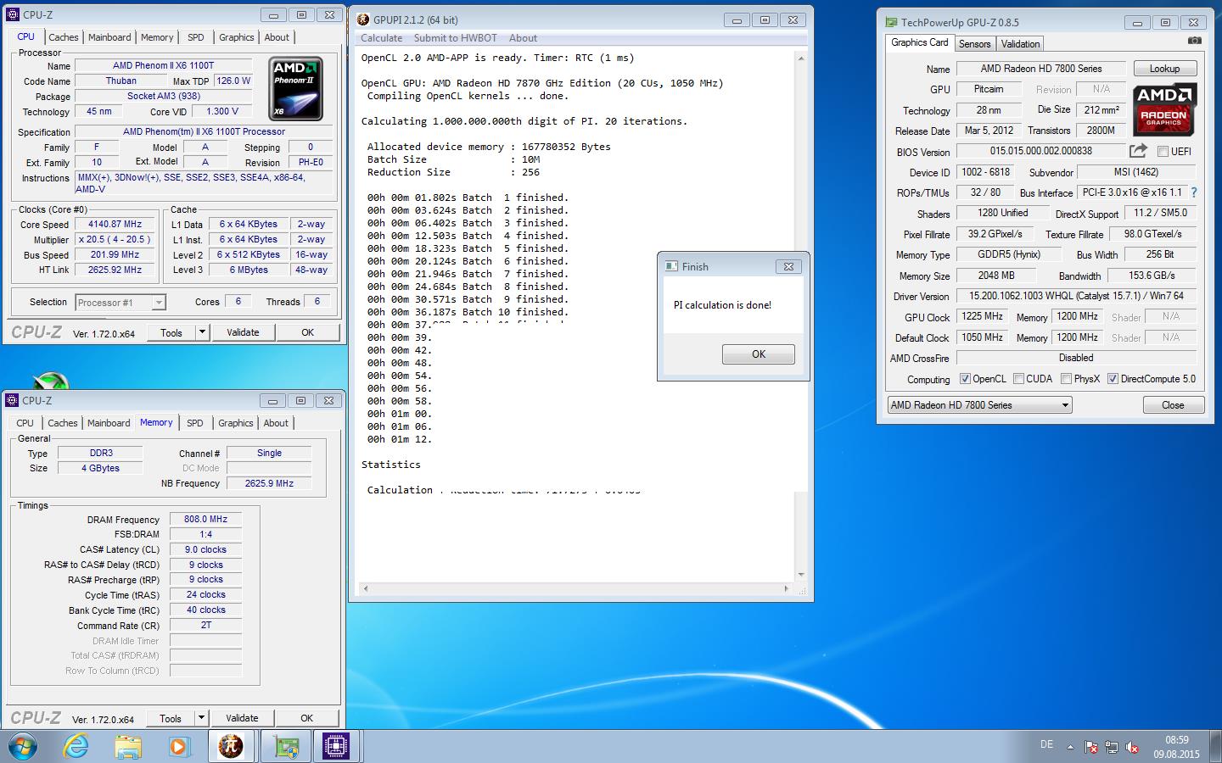Screen dimensions: 1222x763
Task: Click Tools button in top CPU-Z window
Action: click(x=171, y=332)
